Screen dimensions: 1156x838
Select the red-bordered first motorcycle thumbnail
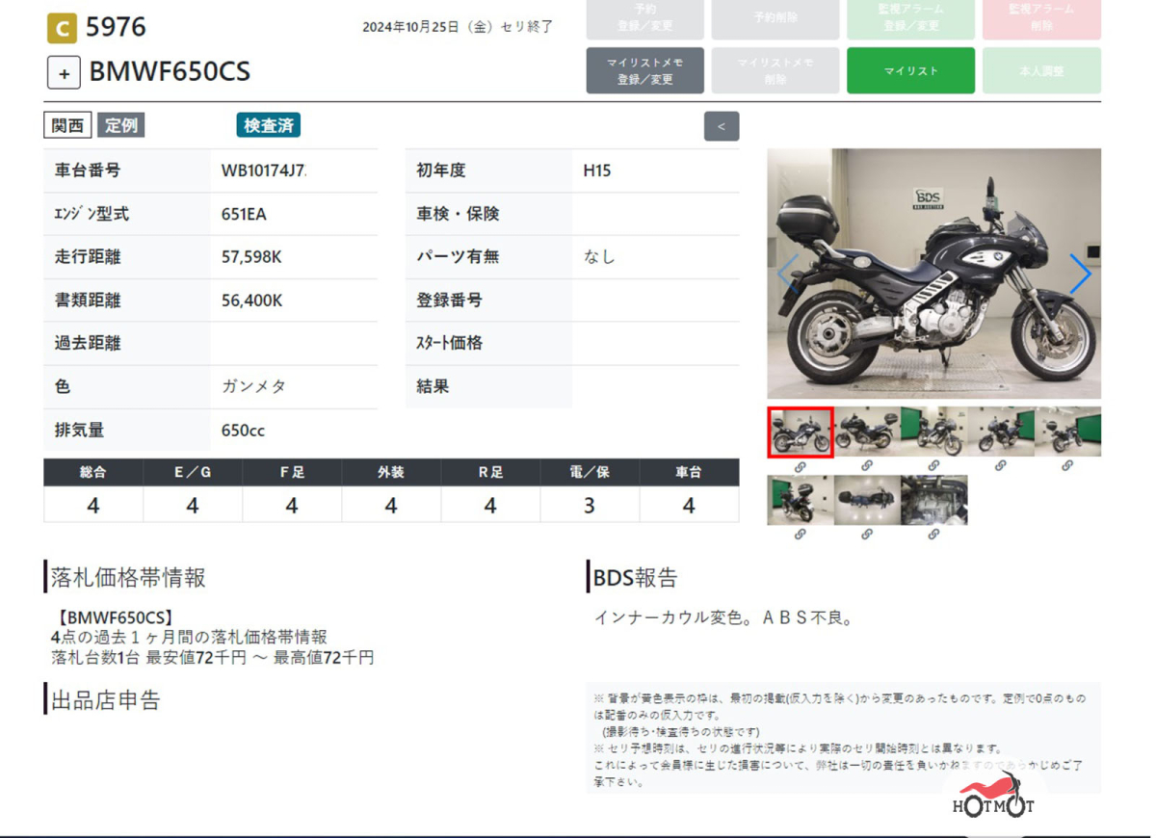click(x=800, y=432)
